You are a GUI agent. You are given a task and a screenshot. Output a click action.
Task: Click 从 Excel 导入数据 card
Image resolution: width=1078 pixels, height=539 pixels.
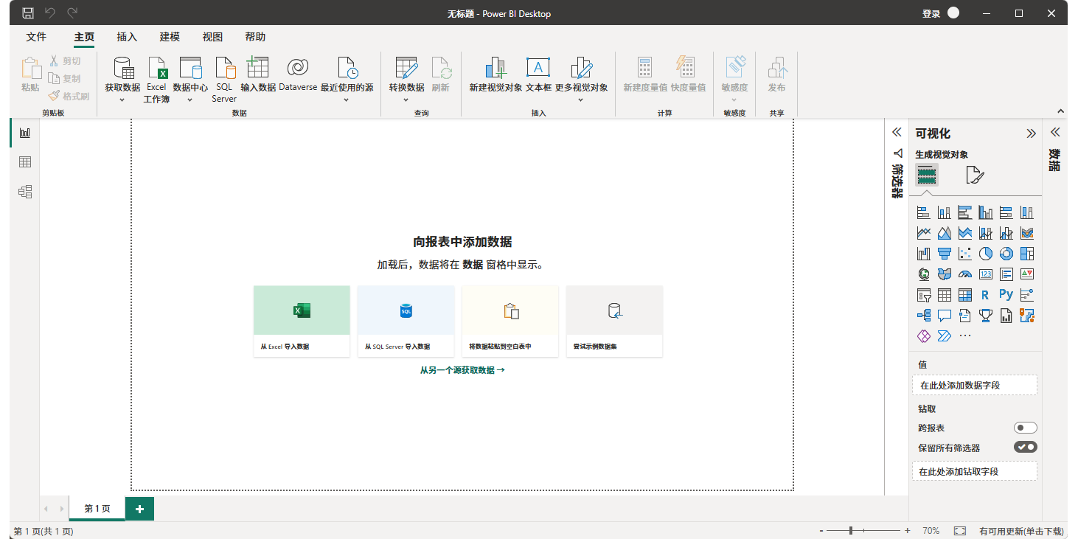pyautogui.click(x=302, y=321)
